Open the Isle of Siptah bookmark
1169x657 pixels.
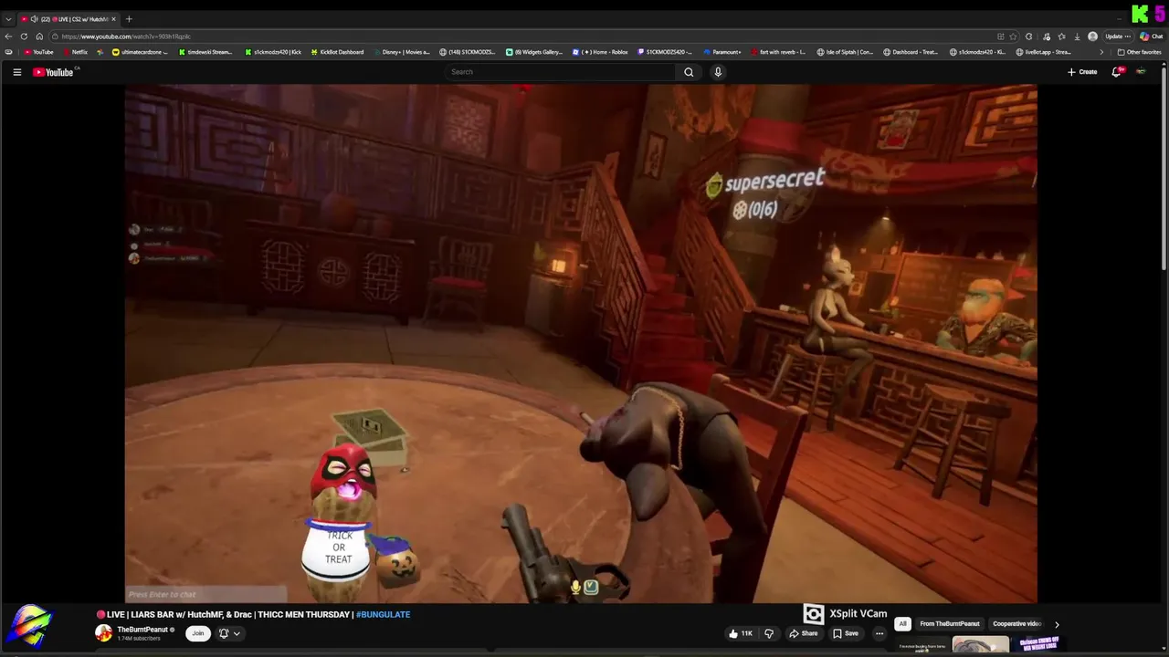click(x=845, y=52)
